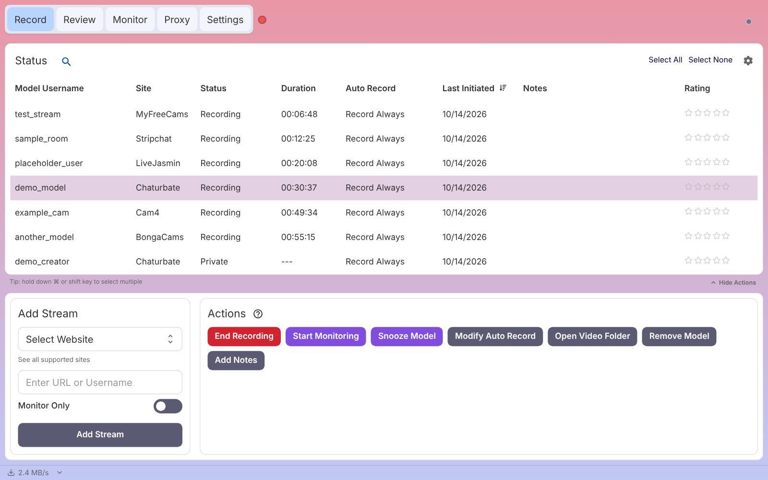768x480 pixels.
Task: Toggle the Monitor Only switch
Action: coord(168,406)
